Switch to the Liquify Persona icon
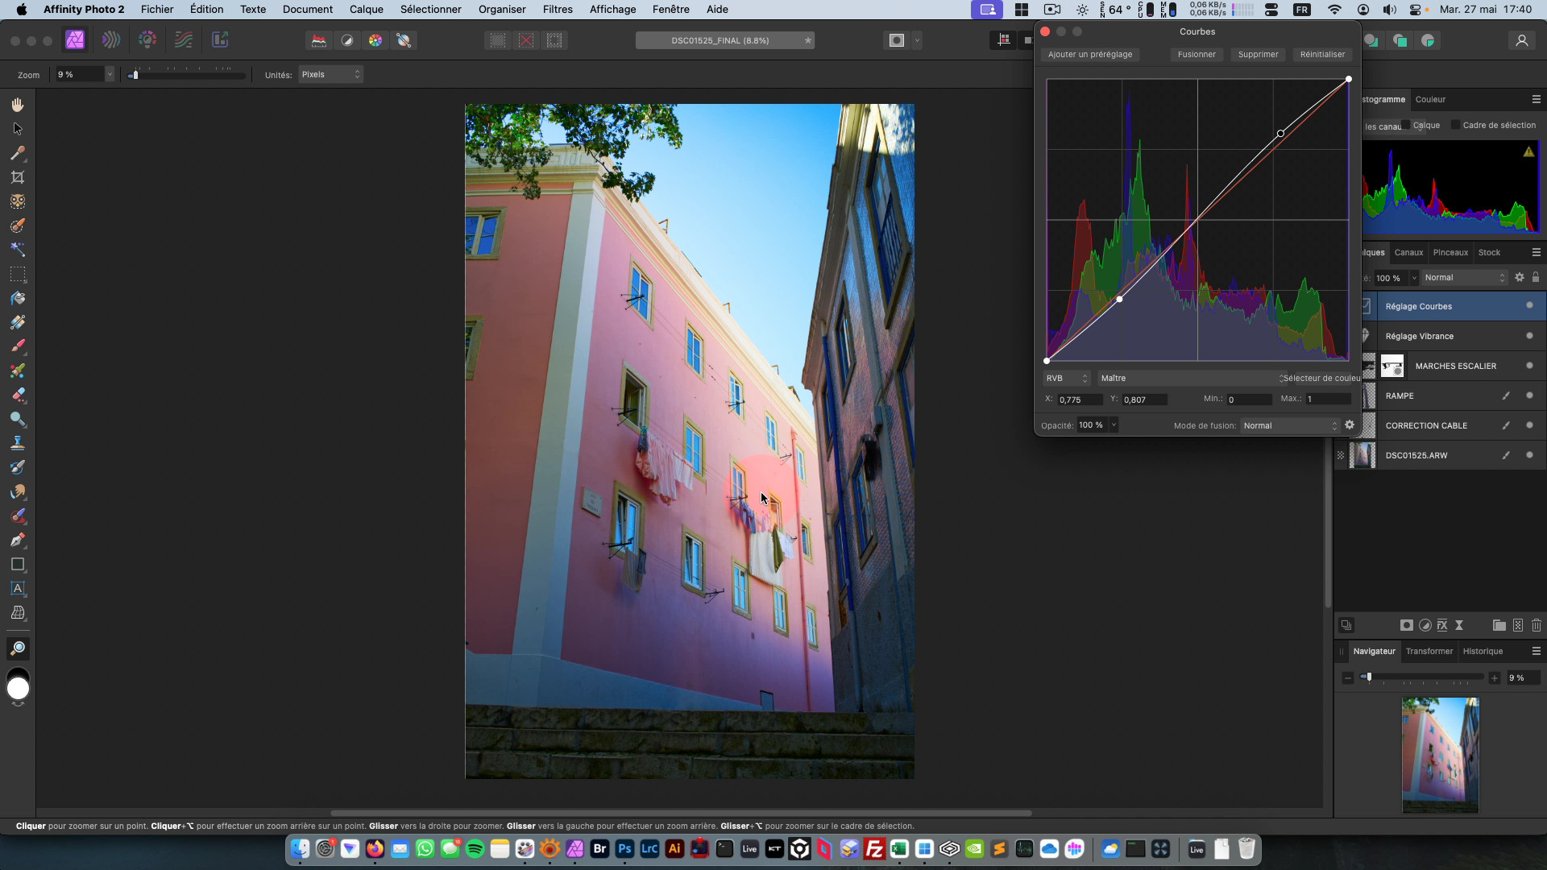Screen dimensions: 1547x870 coord(111,40)
